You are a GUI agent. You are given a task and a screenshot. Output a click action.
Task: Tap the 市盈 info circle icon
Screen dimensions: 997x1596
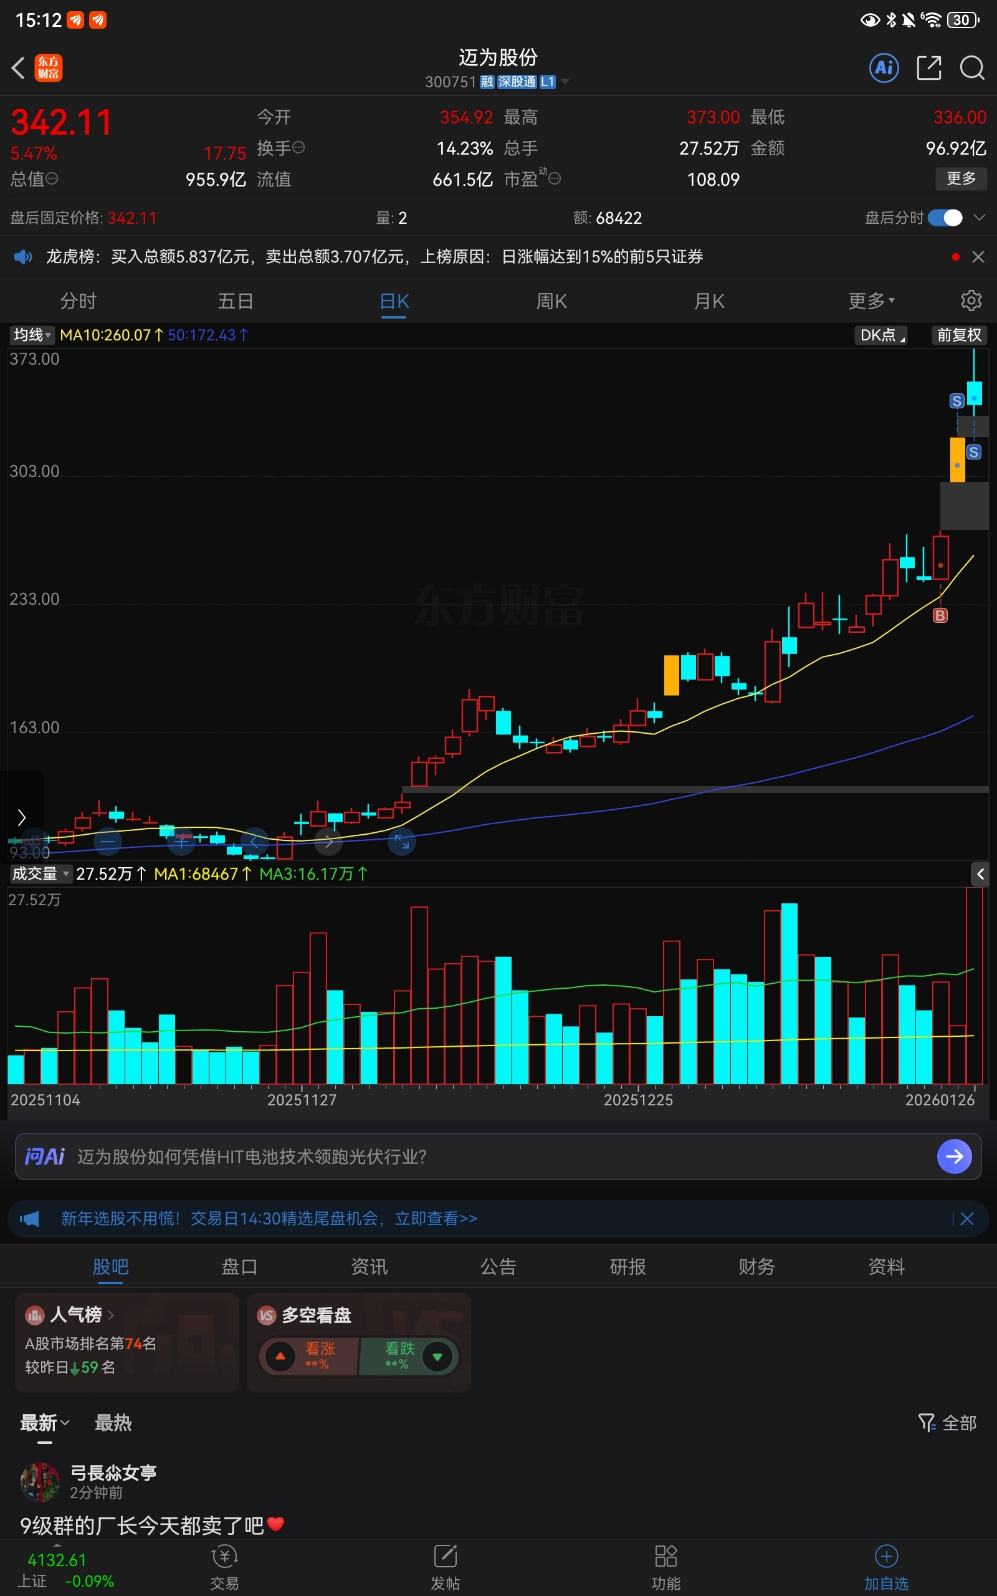[555, 178]
